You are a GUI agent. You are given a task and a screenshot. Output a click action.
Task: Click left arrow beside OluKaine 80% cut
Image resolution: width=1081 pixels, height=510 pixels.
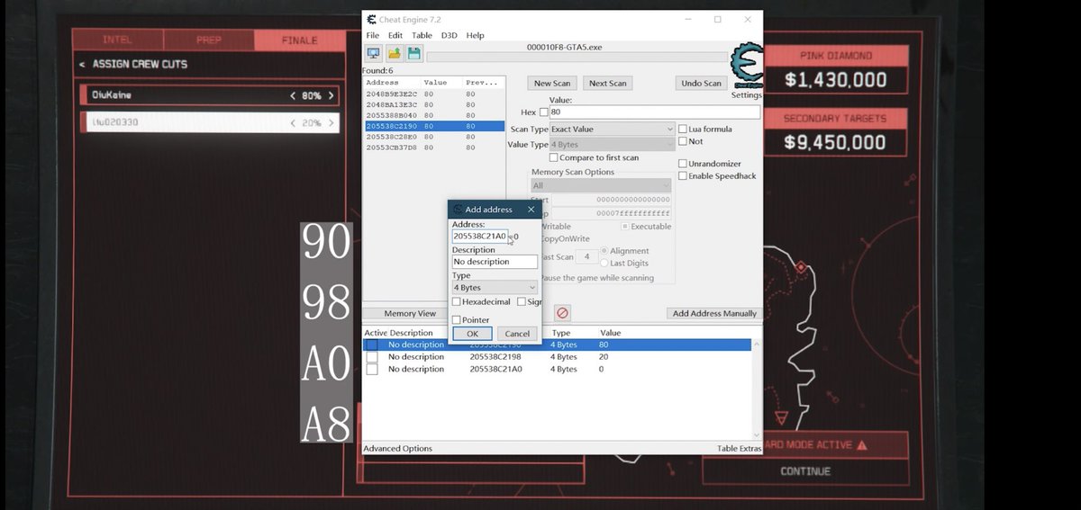tap(293, 95)
